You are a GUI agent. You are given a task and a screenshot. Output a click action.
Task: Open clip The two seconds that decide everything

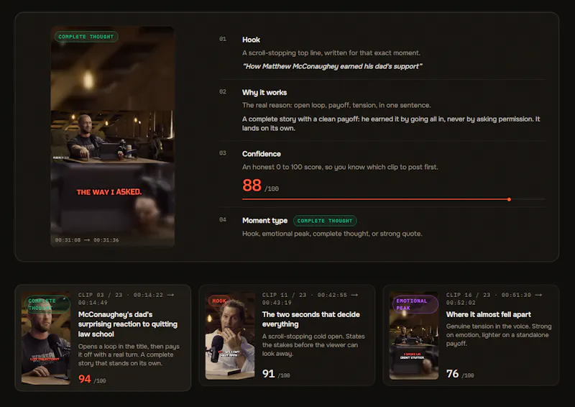[x=311, y=319]
